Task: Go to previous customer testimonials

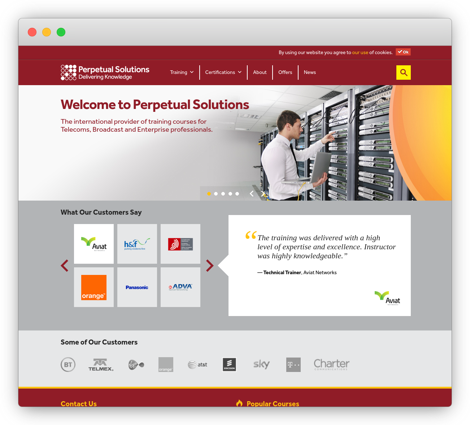Action: [65, 266]
